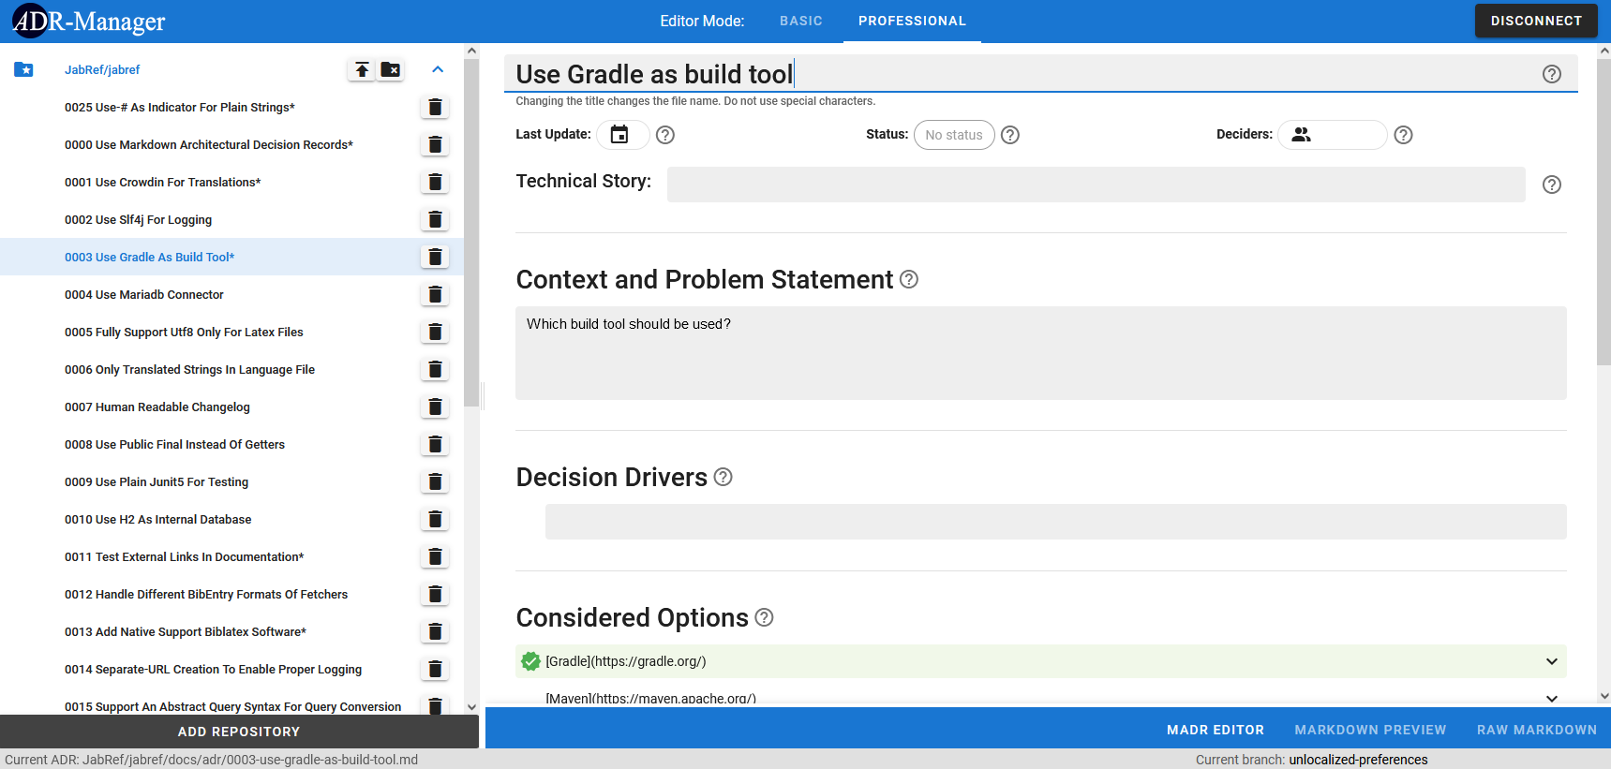Expand the Maven considered option
The height and width of the screenshot is (769, 1611).
click(1552, 698)
